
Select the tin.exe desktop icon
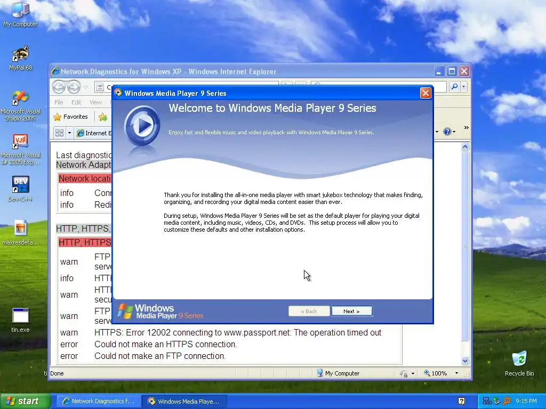tap(21, 320)
